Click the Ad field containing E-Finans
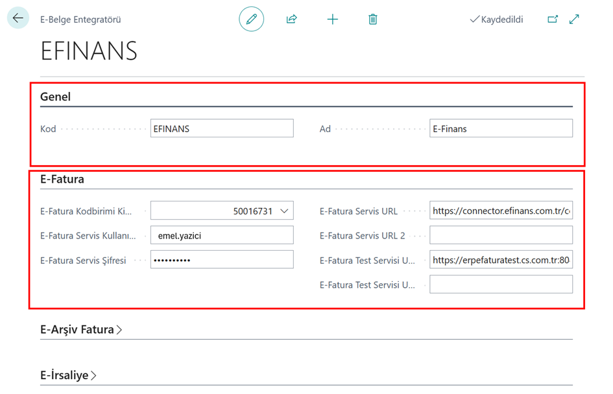Image resolution: width=613 pixels, height=394 pixels. pyautogui.click(x=501, y=128)
